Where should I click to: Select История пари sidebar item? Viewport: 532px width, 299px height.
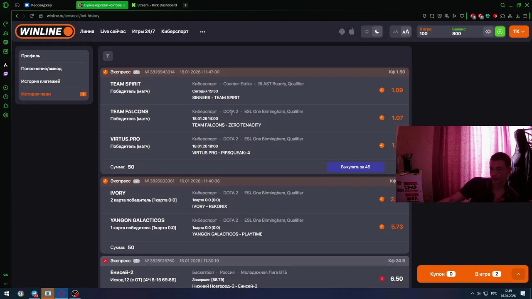point(54,94)
